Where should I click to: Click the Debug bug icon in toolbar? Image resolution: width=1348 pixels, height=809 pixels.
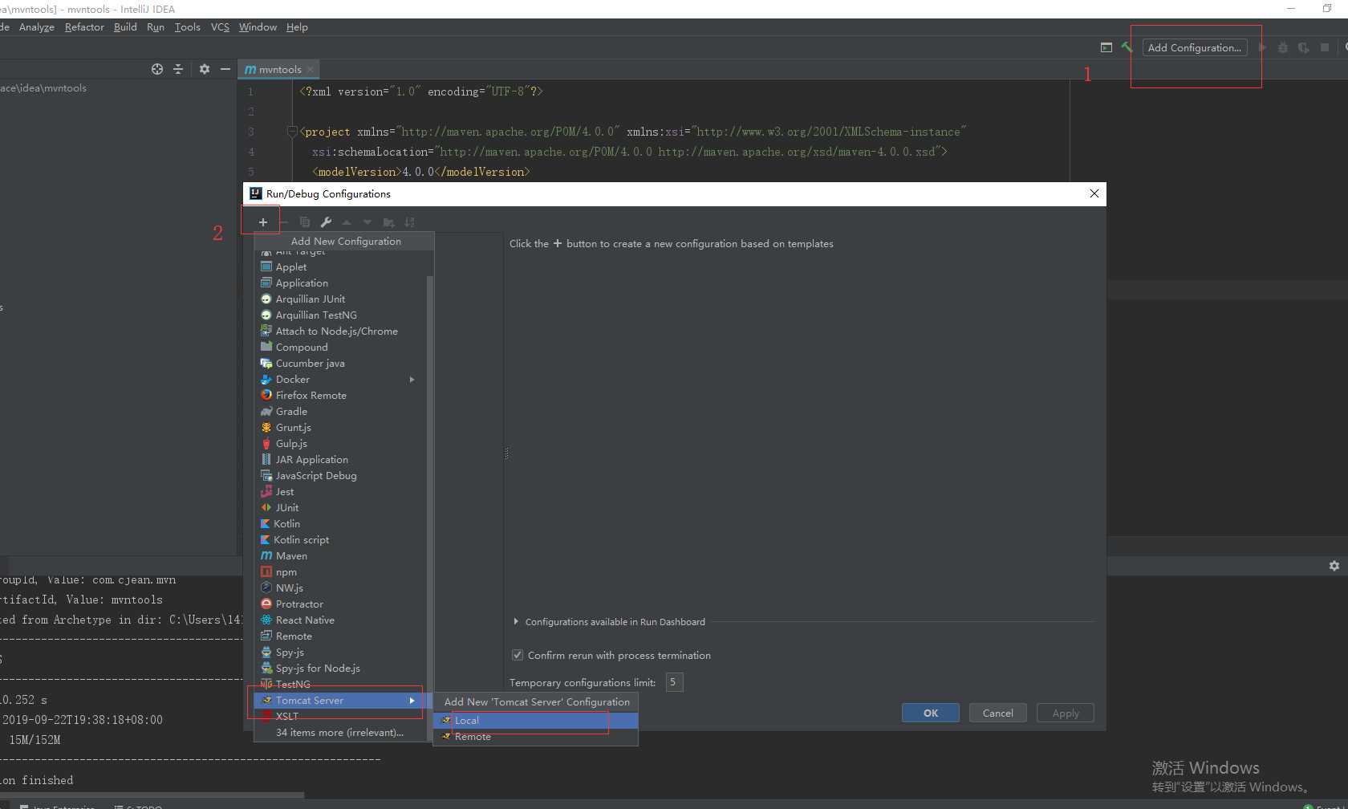1283,47
